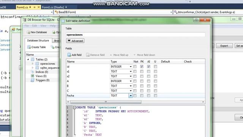Click the Add field button
The width and height of the screenshot is (243, 137).
74,55
